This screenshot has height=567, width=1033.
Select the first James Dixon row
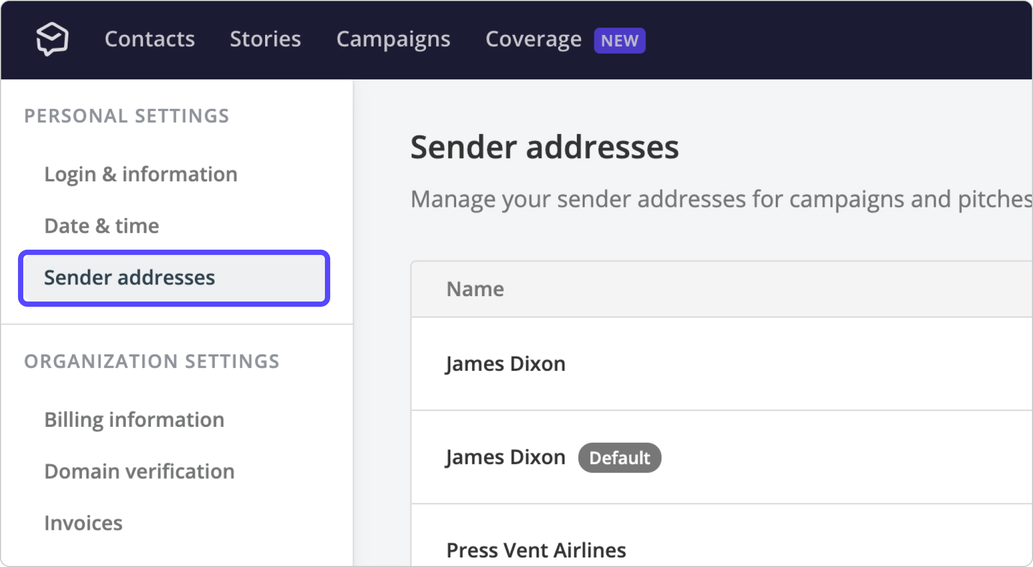point(722,364)
